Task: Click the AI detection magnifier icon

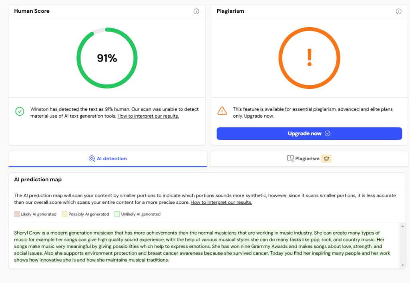Action: (92, 159)
